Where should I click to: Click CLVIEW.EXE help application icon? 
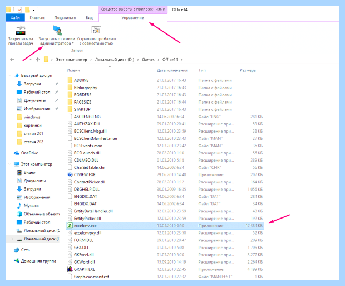(x=70, y=174)
